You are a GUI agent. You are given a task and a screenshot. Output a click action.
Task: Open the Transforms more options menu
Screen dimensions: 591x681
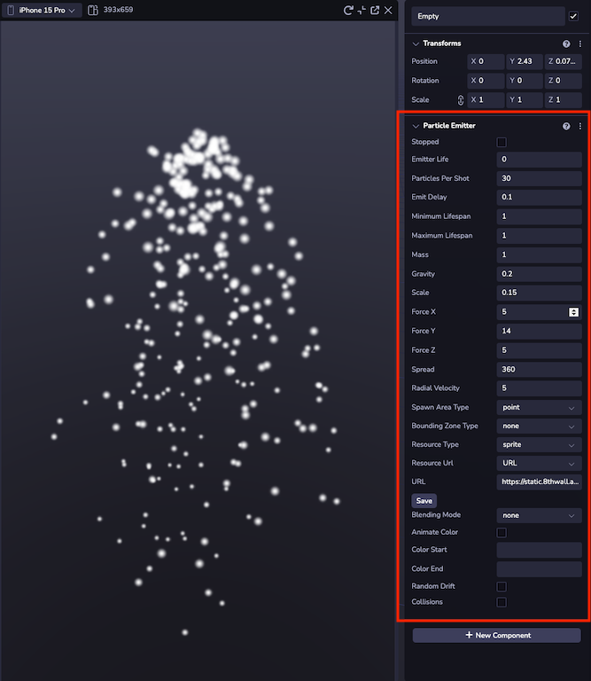580,43
